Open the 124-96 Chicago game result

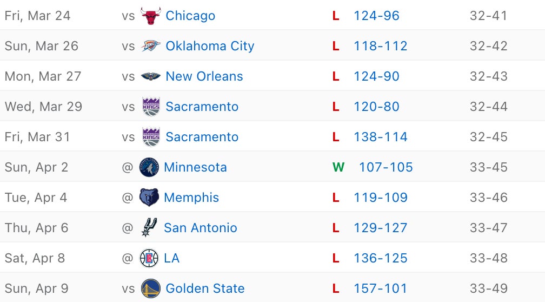(376, 16)
